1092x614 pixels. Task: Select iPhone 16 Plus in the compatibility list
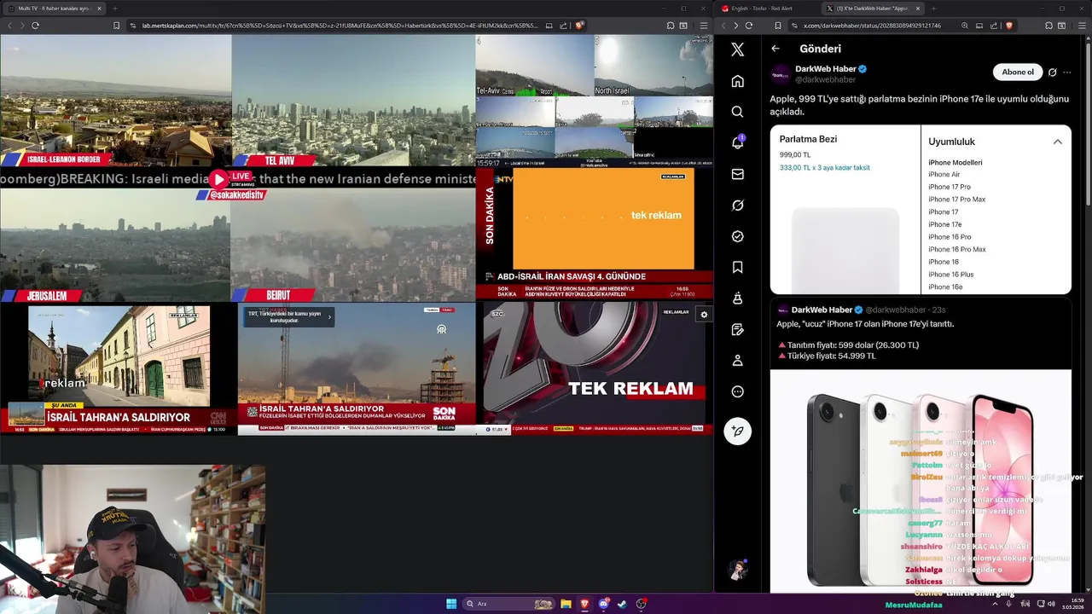point(950,275)
